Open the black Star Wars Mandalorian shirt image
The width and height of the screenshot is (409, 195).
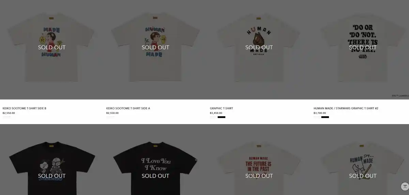(52, 160)
